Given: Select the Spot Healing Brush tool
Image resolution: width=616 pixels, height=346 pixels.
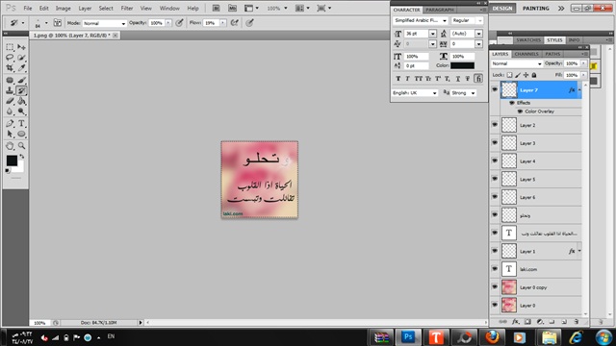Looking at the screenshot, I should 10,80.
